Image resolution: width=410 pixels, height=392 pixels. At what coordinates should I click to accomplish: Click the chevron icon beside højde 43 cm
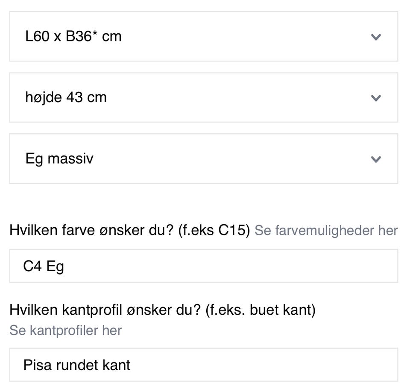click(376, 98)
